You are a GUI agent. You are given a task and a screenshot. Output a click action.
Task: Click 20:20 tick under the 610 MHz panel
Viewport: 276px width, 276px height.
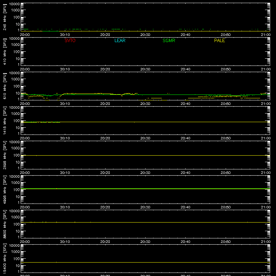pyautogui.click(x=105, y=104)
